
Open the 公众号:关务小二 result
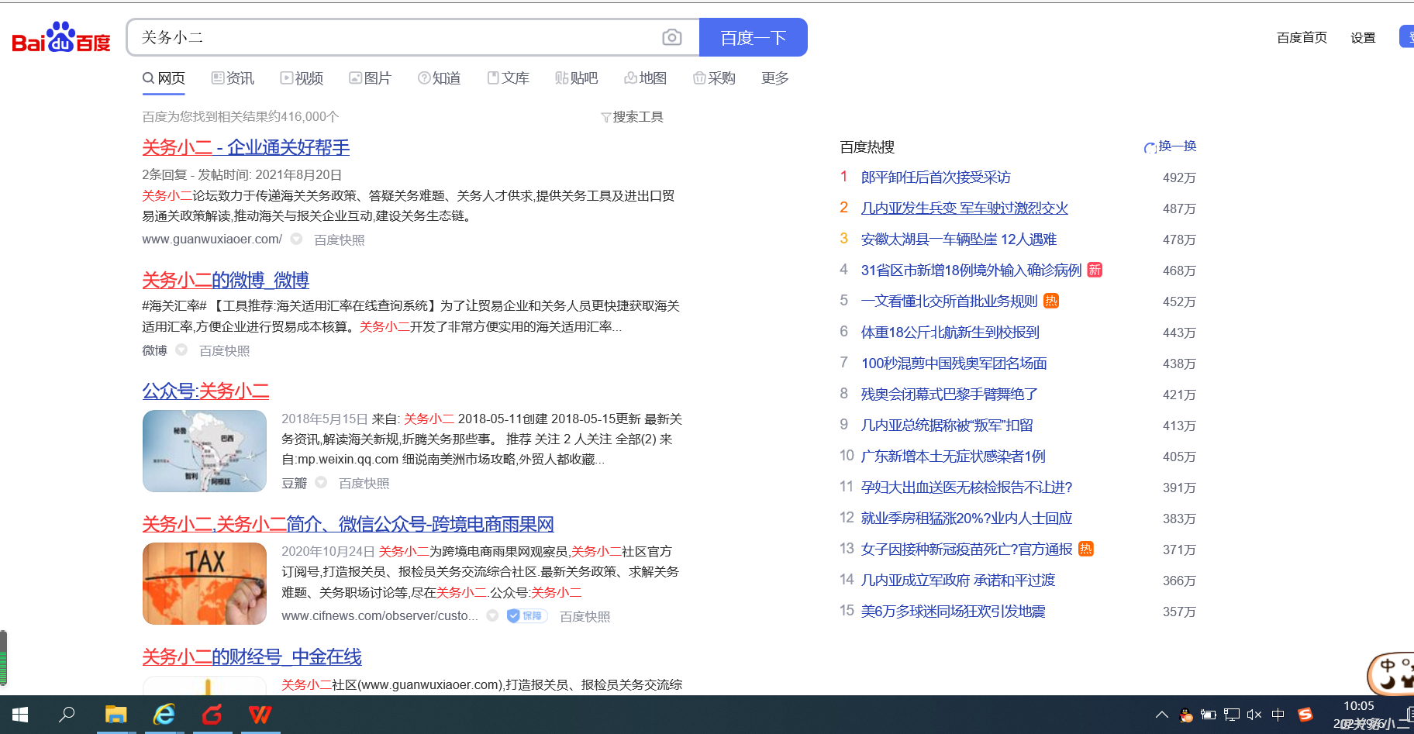pyautogui.click(x=205, y=391)
